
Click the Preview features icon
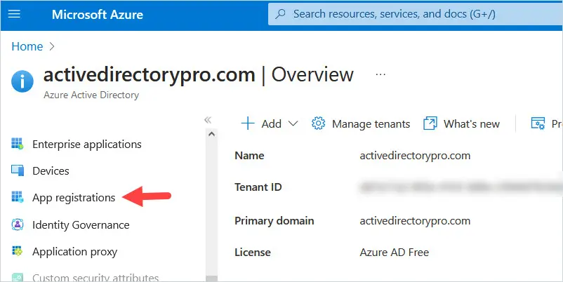pos(538,123)
